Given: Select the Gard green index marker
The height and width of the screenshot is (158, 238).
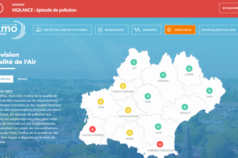Looking at the screenshot, I should pos(209,91).
